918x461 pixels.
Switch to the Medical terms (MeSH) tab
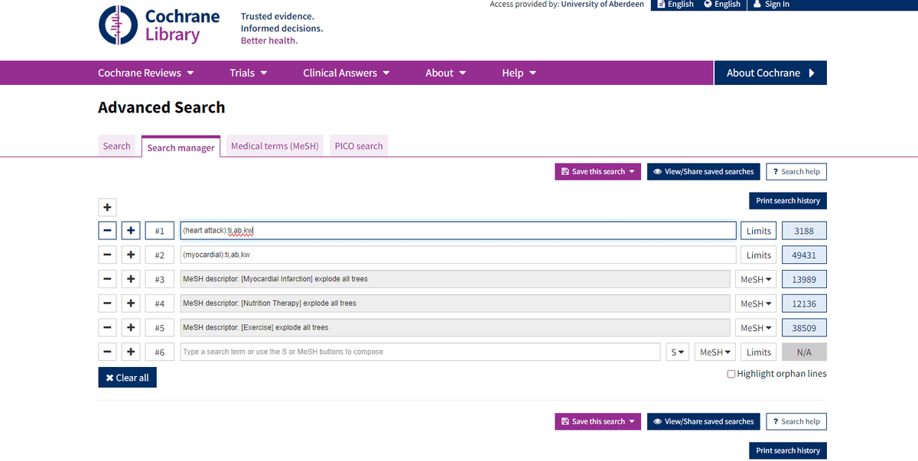275,146
